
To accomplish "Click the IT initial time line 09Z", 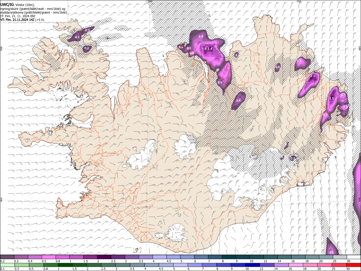I will click(18, 16).
